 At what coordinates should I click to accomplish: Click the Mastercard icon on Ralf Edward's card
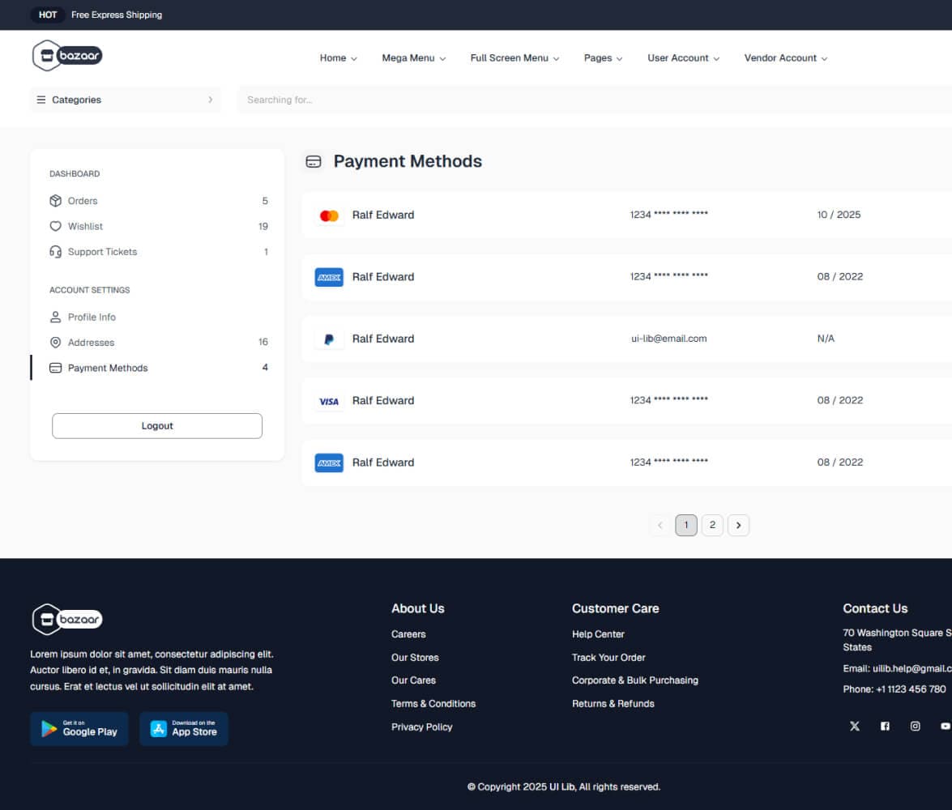pos(329,215)
